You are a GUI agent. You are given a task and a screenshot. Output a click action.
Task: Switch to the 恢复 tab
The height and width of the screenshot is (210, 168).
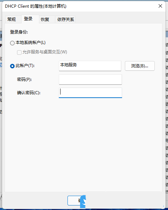[45, 20]
